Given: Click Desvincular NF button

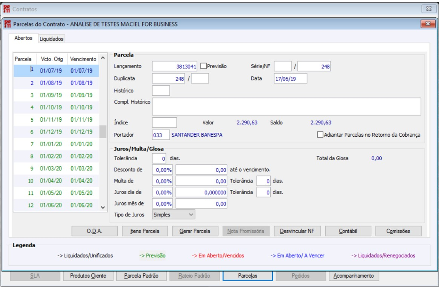Looking at the screenshot, I should (297, 231).
